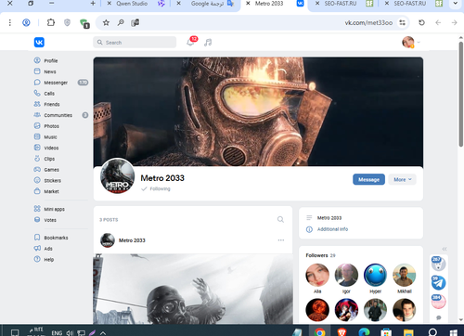Toggle ENG input language indicator
The height and width of the screenshot is (336, 464).
point(57,333)
